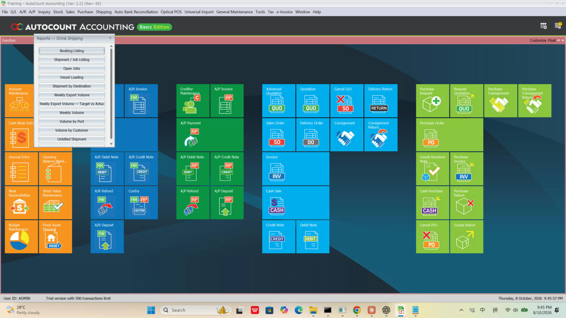Show hidden system tray icons
This screenshot has width=566, height=318.
point(461,310)
